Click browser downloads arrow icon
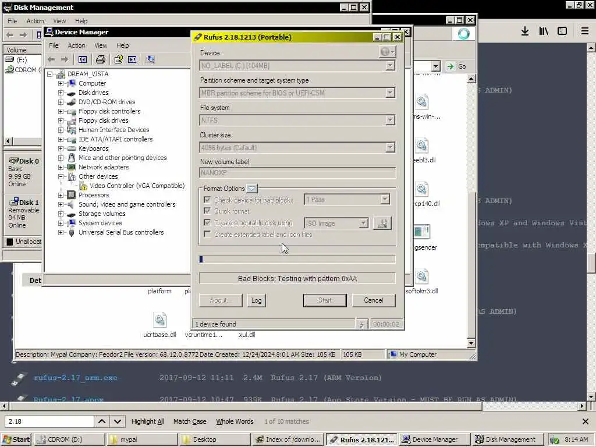596x447 pixels. (525, 31)
